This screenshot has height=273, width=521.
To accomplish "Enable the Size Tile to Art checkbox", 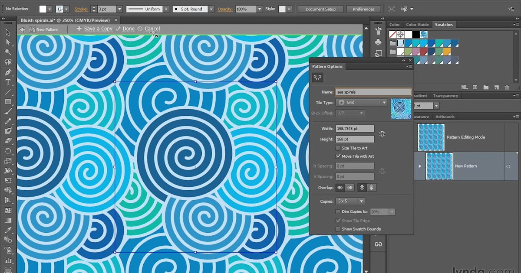I will (x=338, y=148).
